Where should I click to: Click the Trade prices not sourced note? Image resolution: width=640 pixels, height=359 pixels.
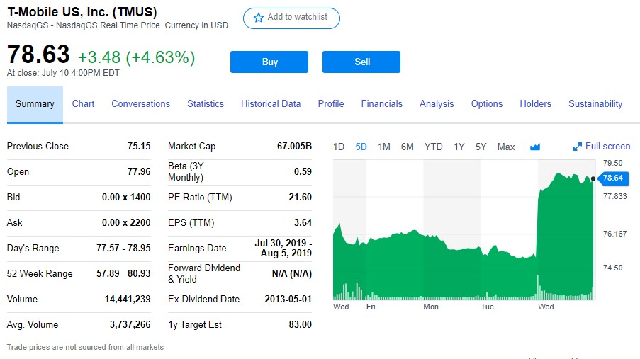pyautogui.click(x=85, y=347)
